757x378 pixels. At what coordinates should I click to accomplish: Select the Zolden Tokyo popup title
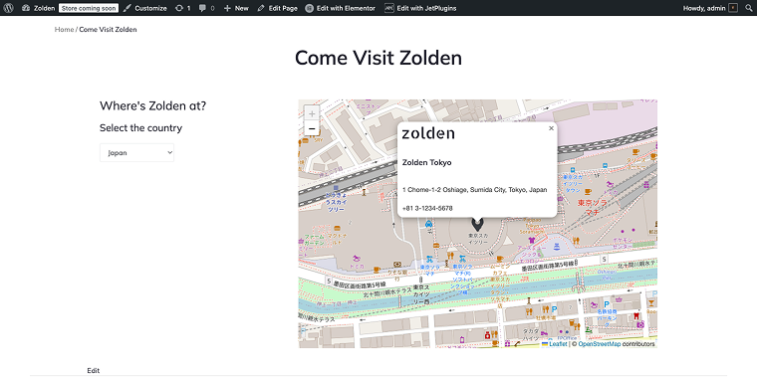coord(426,162)
